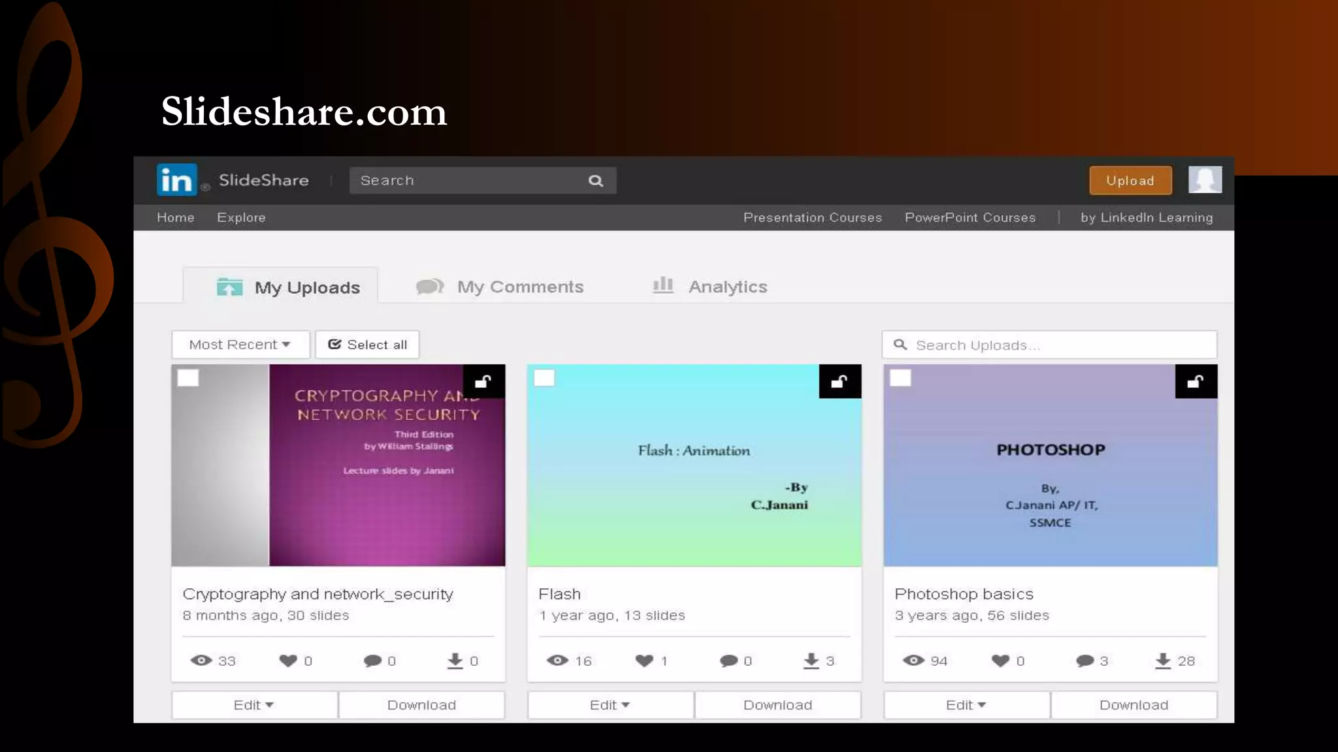Click the likes heart icon on Cryptography card
Image resolution: width=1338 pixels, height=752 pixels.
pos(288,661)
